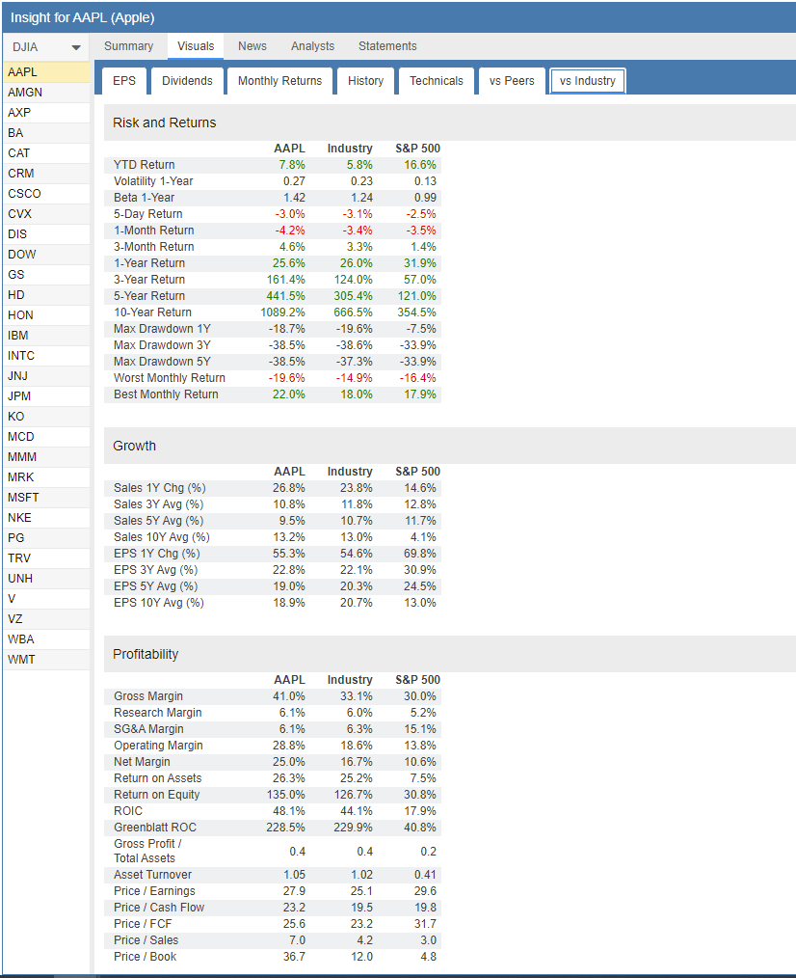Click the Insight for AAPL (Apple) title

tap(82, 17)
